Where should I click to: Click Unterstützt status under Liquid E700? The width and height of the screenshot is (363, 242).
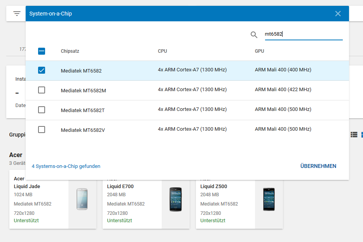(x=119, y=221)
